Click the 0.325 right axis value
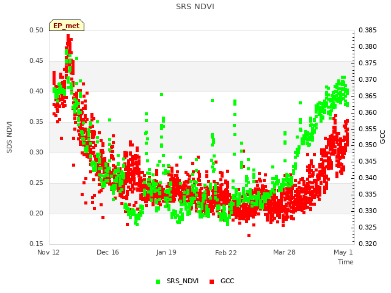The width and height of the screenshot is (391, 293). [x=368, y=227]
